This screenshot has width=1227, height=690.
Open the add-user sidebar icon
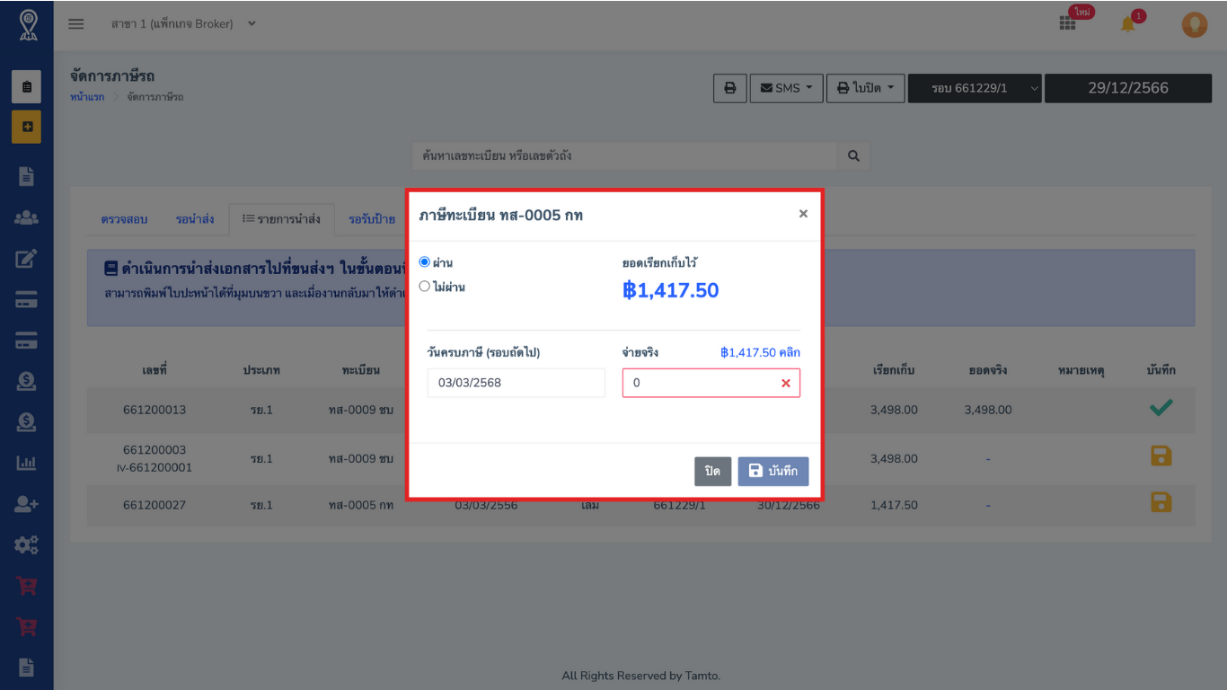click(27, 504)
